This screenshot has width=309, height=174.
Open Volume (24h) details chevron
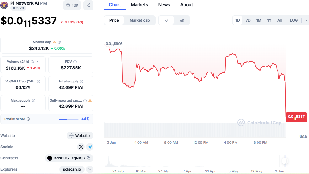tap(37, 62)
